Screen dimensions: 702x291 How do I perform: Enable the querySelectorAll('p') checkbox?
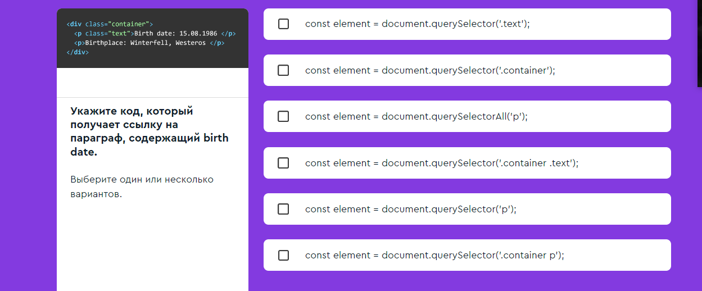(x=284, y=116)
